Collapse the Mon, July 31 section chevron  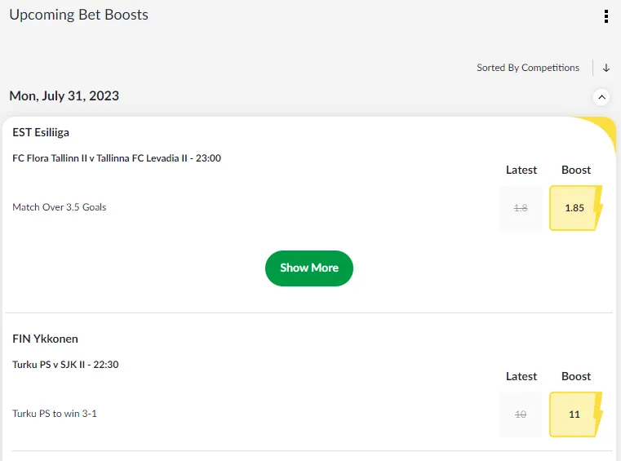click(601, 97)
